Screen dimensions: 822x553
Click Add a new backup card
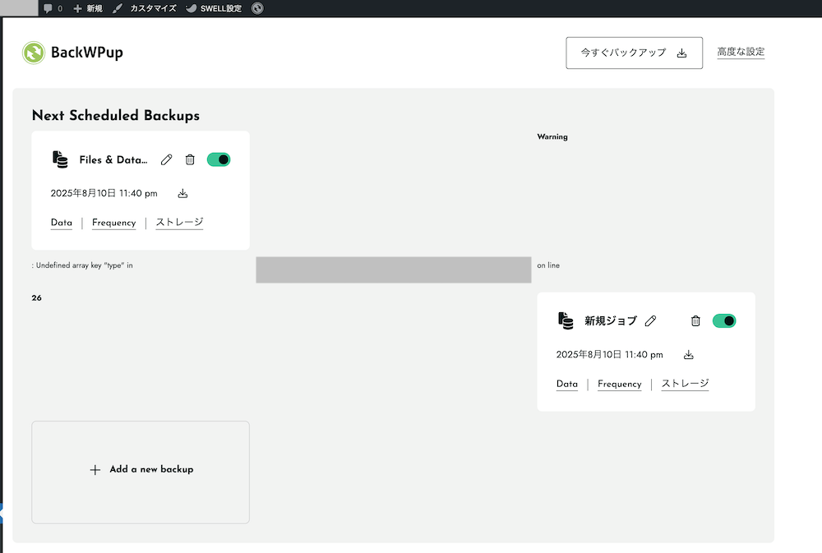[141, 472]
